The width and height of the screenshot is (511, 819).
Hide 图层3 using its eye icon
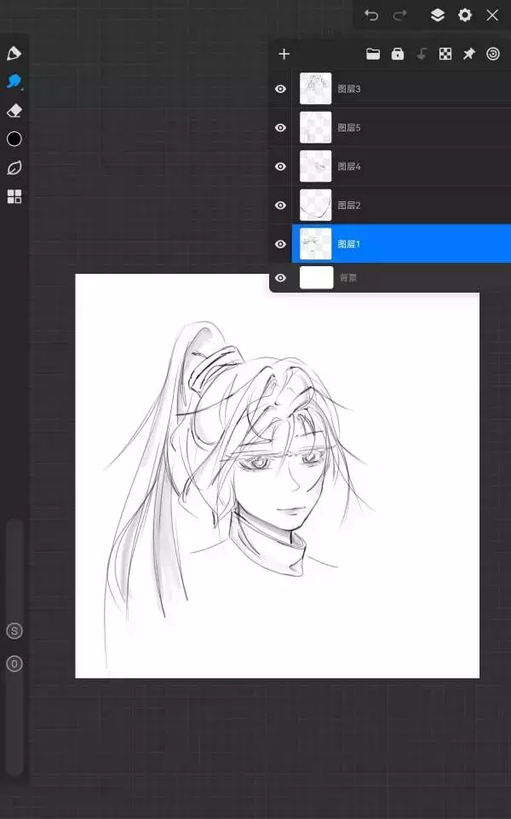click(x=280, y=89)
